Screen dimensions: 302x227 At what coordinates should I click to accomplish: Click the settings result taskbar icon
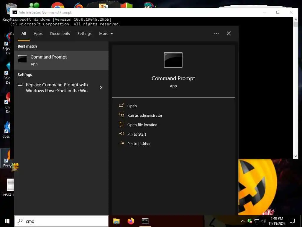20,85
